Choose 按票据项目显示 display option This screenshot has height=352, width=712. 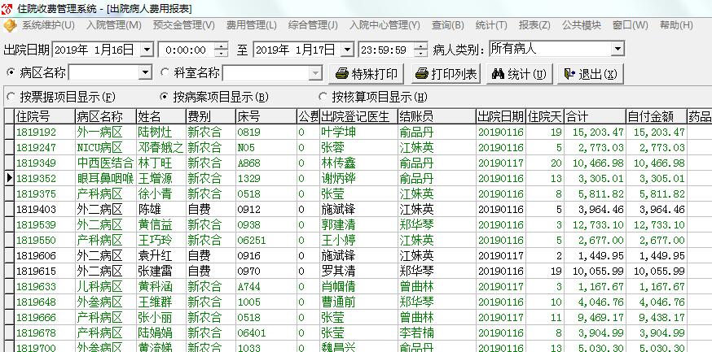[11, 97]
